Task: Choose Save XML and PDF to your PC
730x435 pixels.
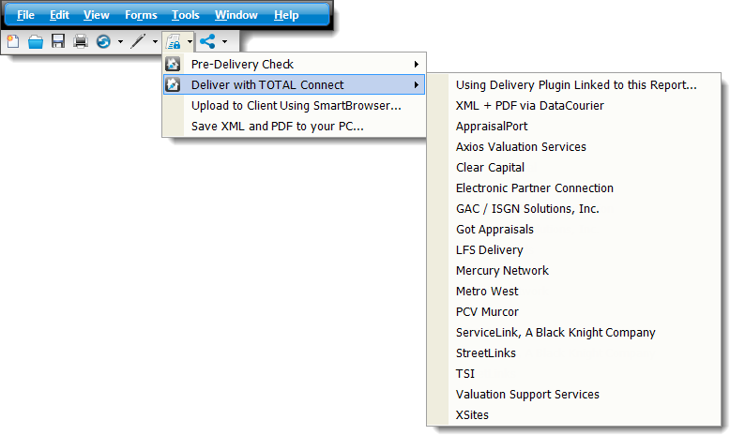Action: (277, 127)
